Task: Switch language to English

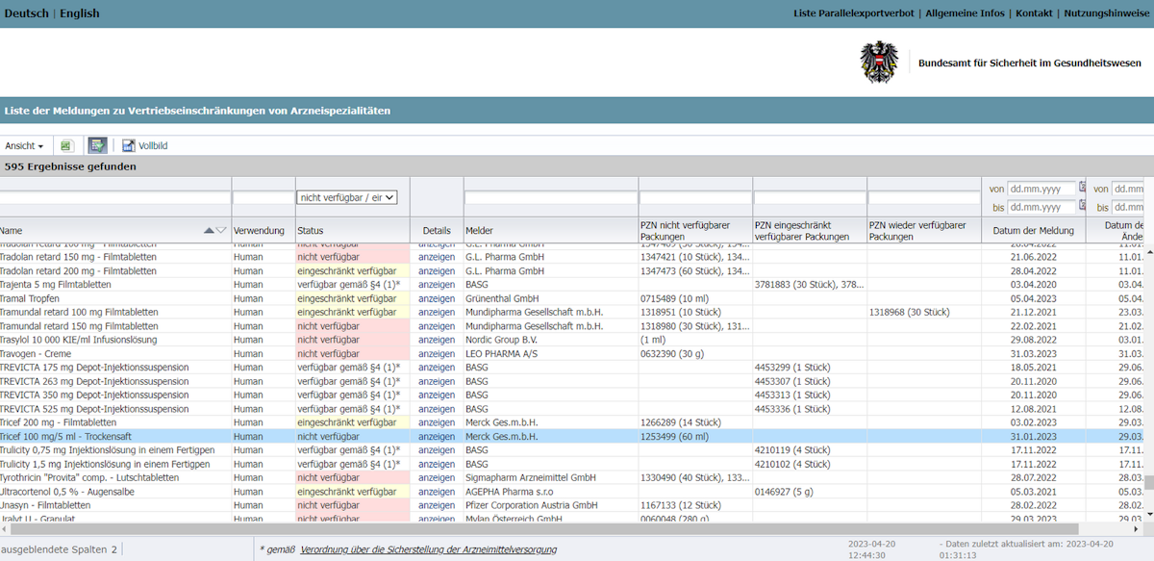Action: pos(80,13)
